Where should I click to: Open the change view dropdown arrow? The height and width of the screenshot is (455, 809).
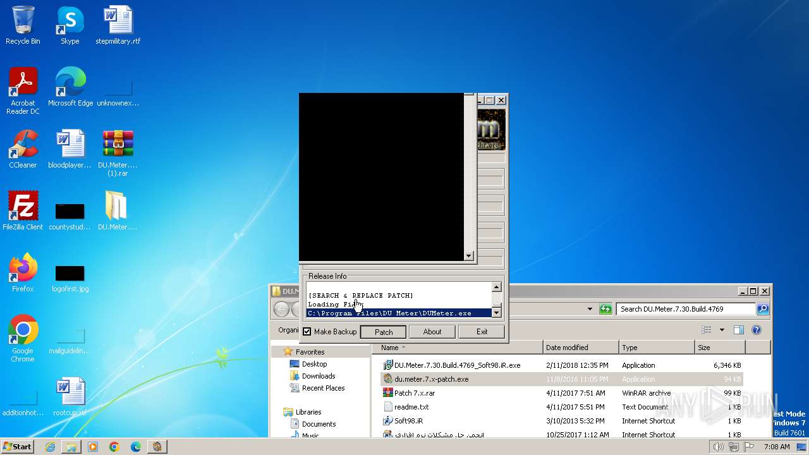722,330
